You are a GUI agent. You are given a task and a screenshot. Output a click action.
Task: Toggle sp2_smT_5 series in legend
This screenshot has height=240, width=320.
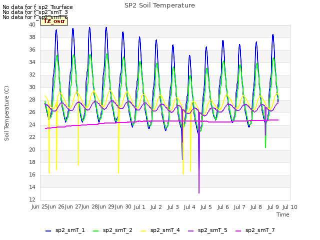207,230
